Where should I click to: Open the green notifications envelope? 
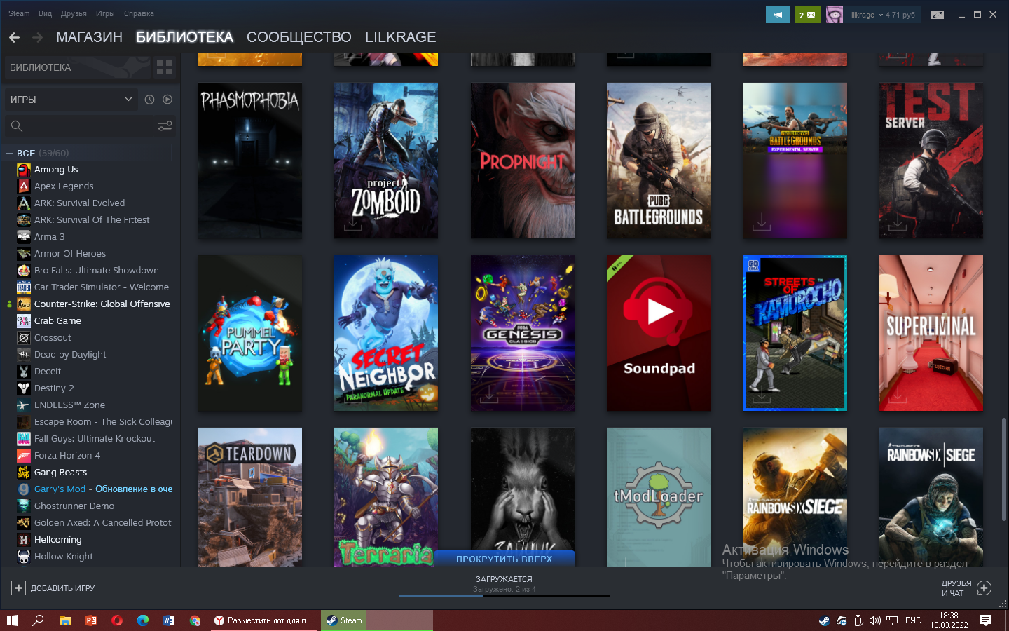pyautogui.click(x=807, y=15)
